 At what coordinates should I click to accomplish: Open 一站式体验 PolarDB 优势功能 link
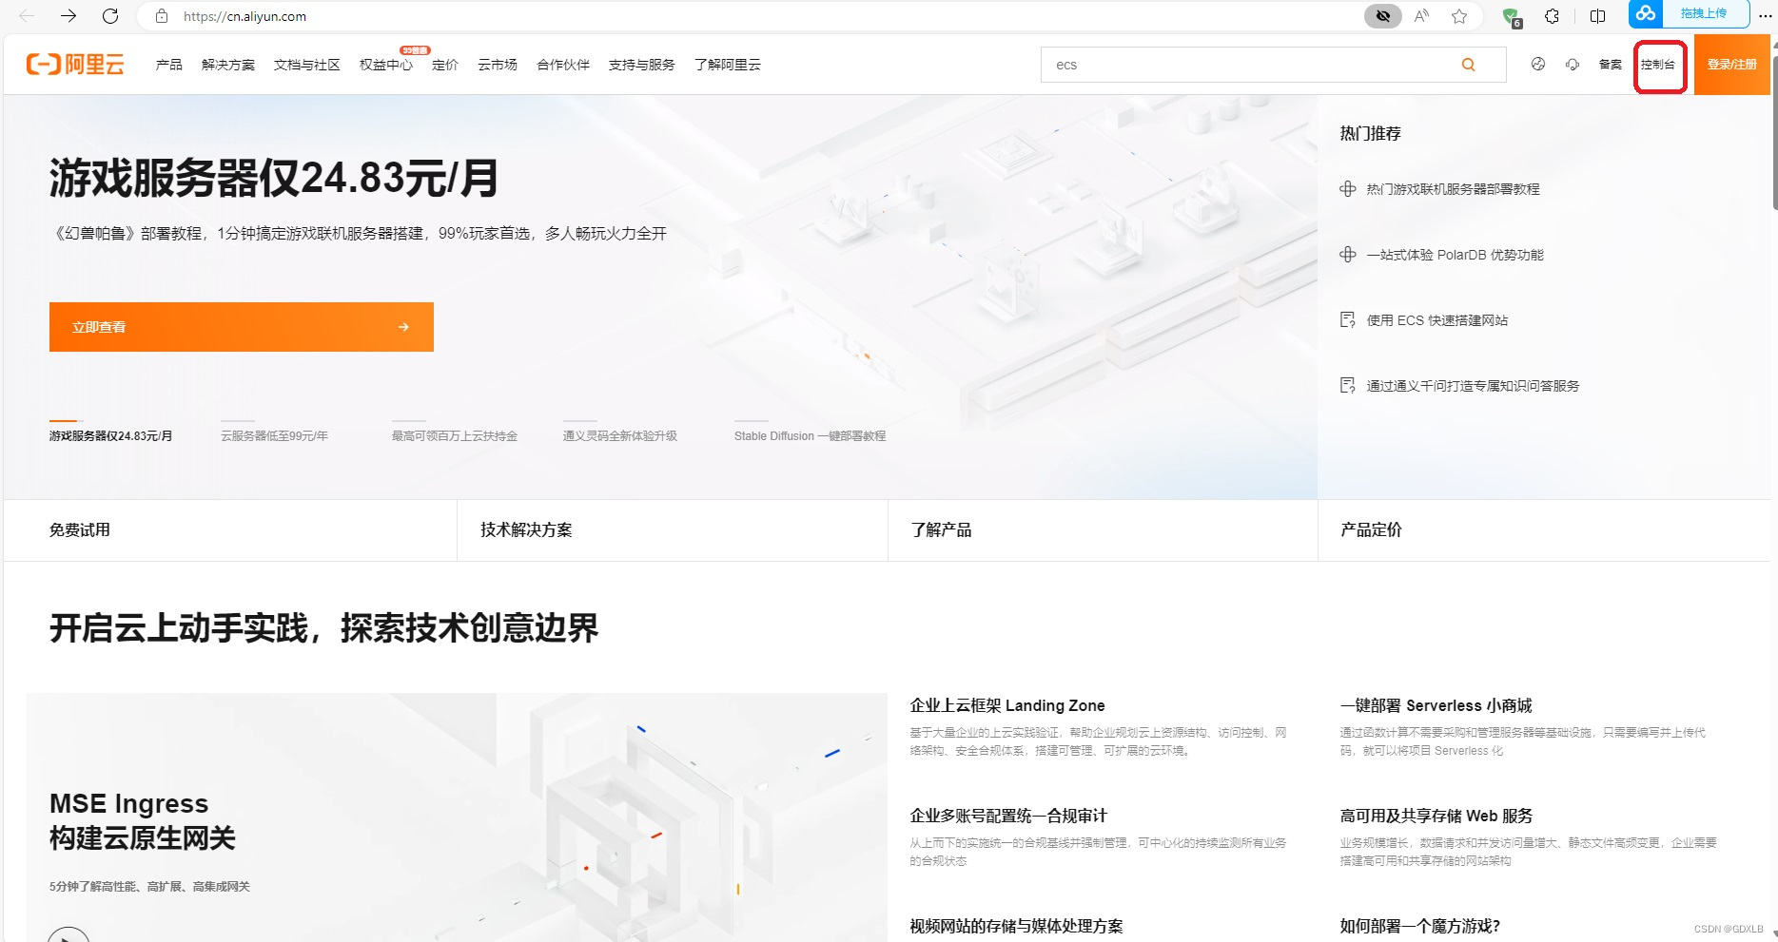pos(1456,255)
